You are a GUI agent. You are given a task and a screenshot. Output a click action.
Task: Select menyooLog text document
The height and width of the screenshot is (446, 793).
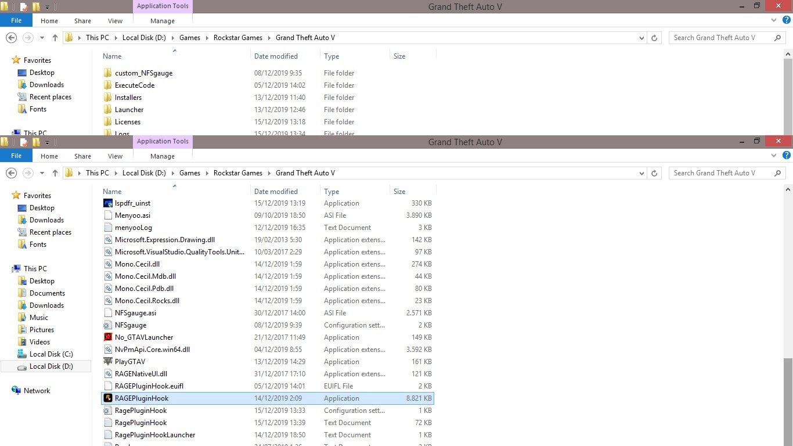tap(267, 228)
